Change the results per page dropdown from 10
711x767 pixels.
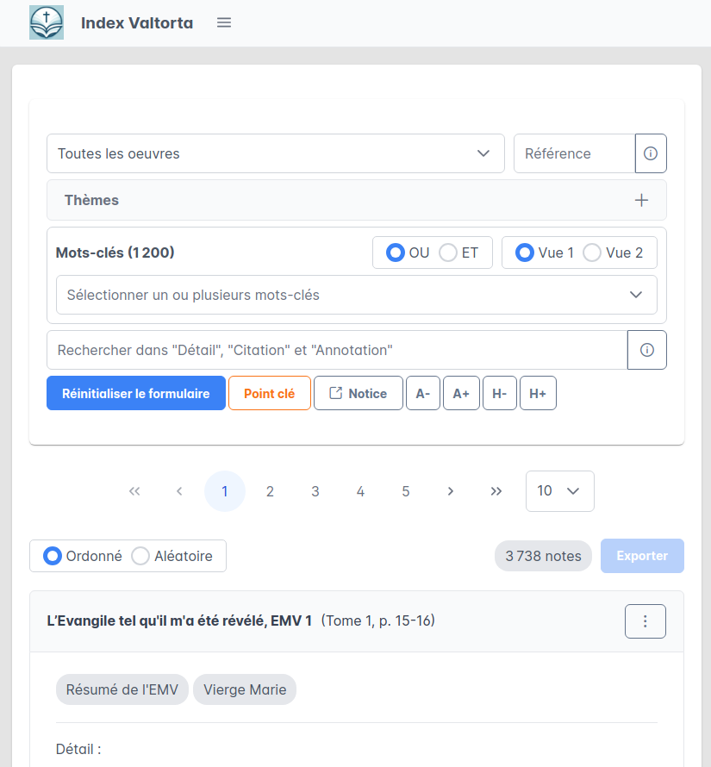tap(559, 491)
